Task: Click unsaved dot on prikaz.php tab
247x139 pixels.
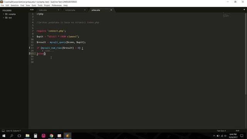Action: (111, 10)
